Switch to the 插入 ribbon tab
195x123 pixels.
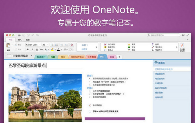[x=19, y=40]
